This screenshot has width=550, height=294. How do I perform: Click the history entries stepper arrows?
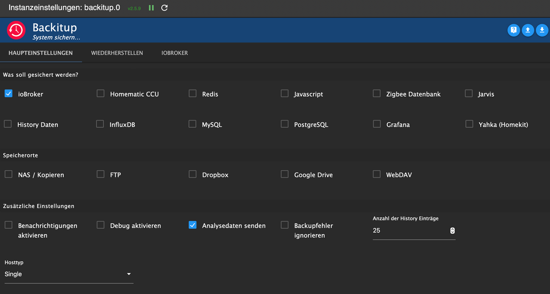tap(452, 231)
